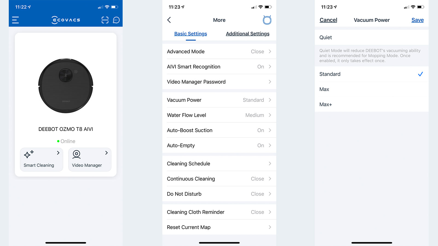Viewport: 438px width, 246px height.
Task: Go back from the More screen
Action: click(x=169, y=20)
